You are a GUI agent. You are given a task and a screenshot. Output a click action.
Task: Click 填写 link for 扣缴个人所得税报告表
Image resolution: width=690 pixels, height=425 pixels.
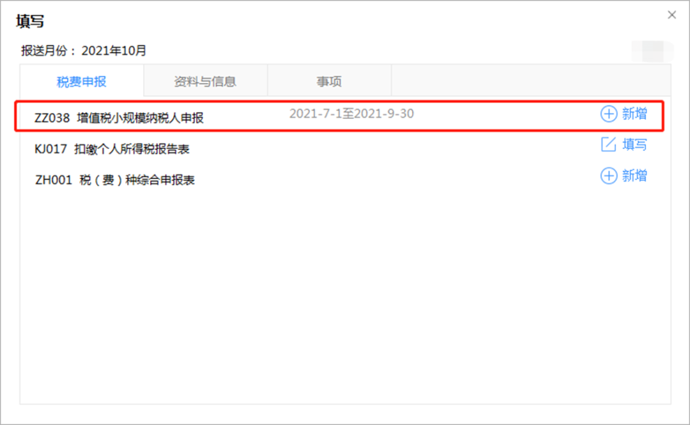634,144
